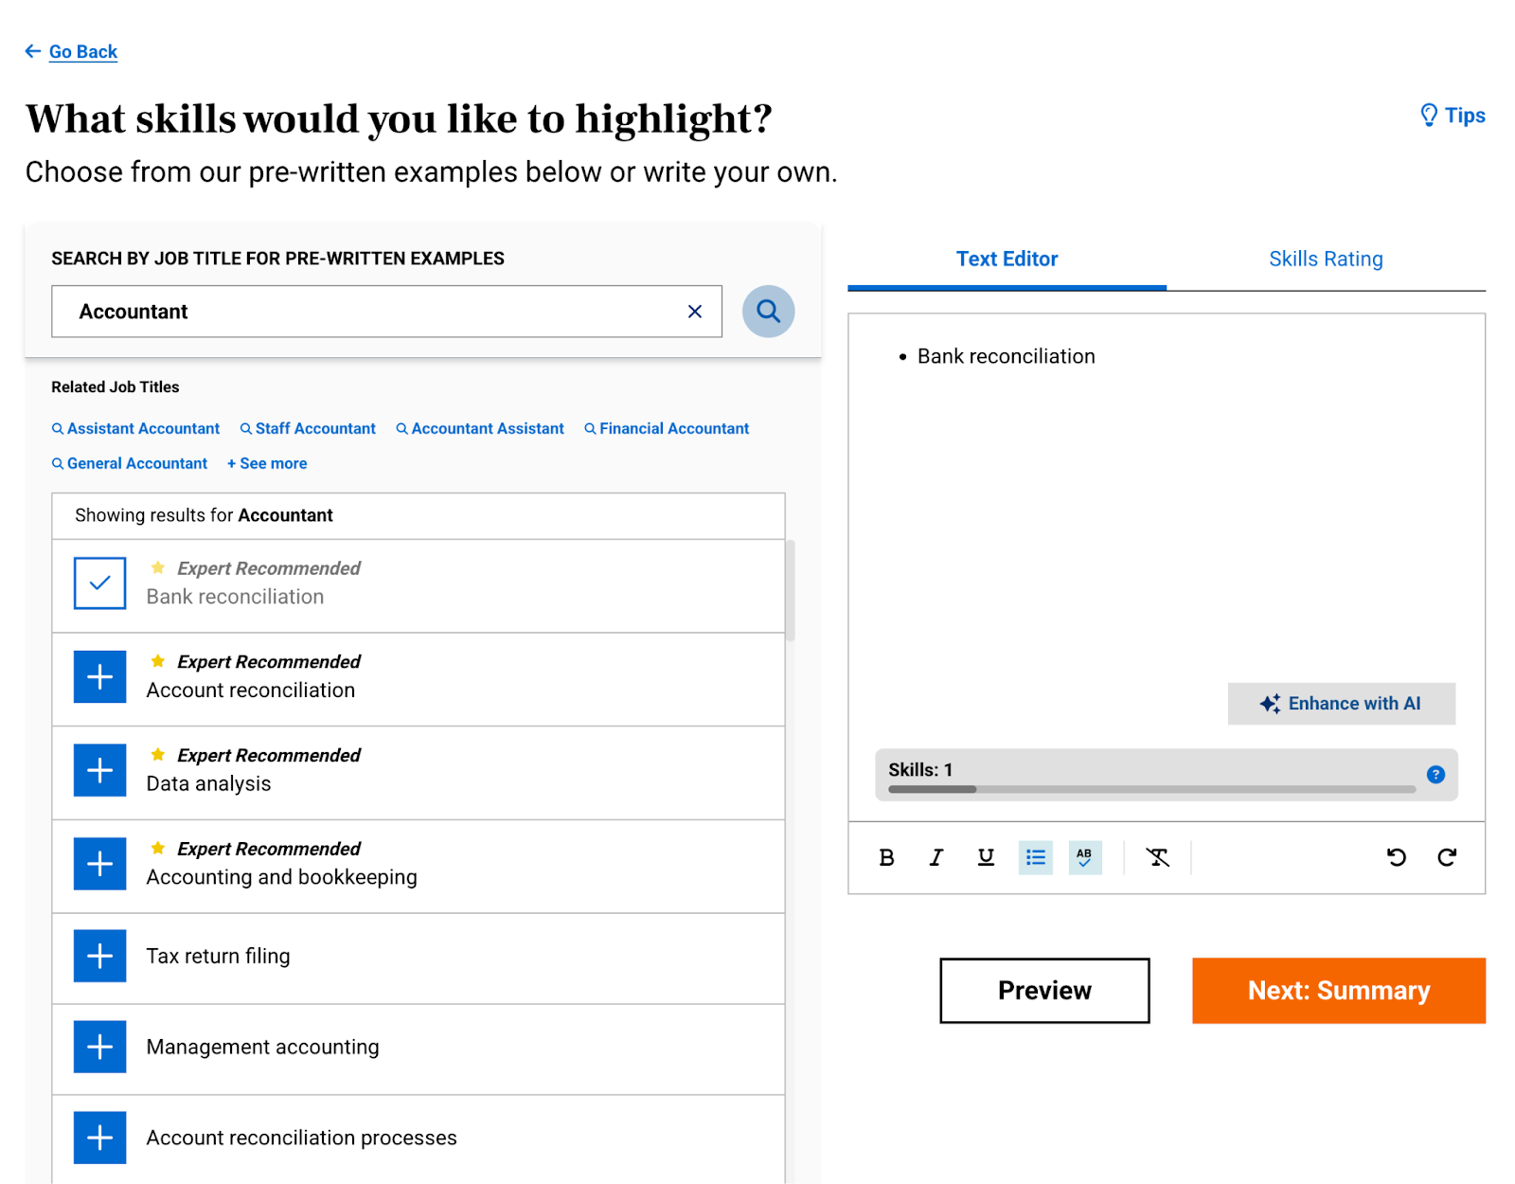1515x1184 pixels.
Task: Undo the last editor change
Action: pyautogui.click(x=1396, y=857)
